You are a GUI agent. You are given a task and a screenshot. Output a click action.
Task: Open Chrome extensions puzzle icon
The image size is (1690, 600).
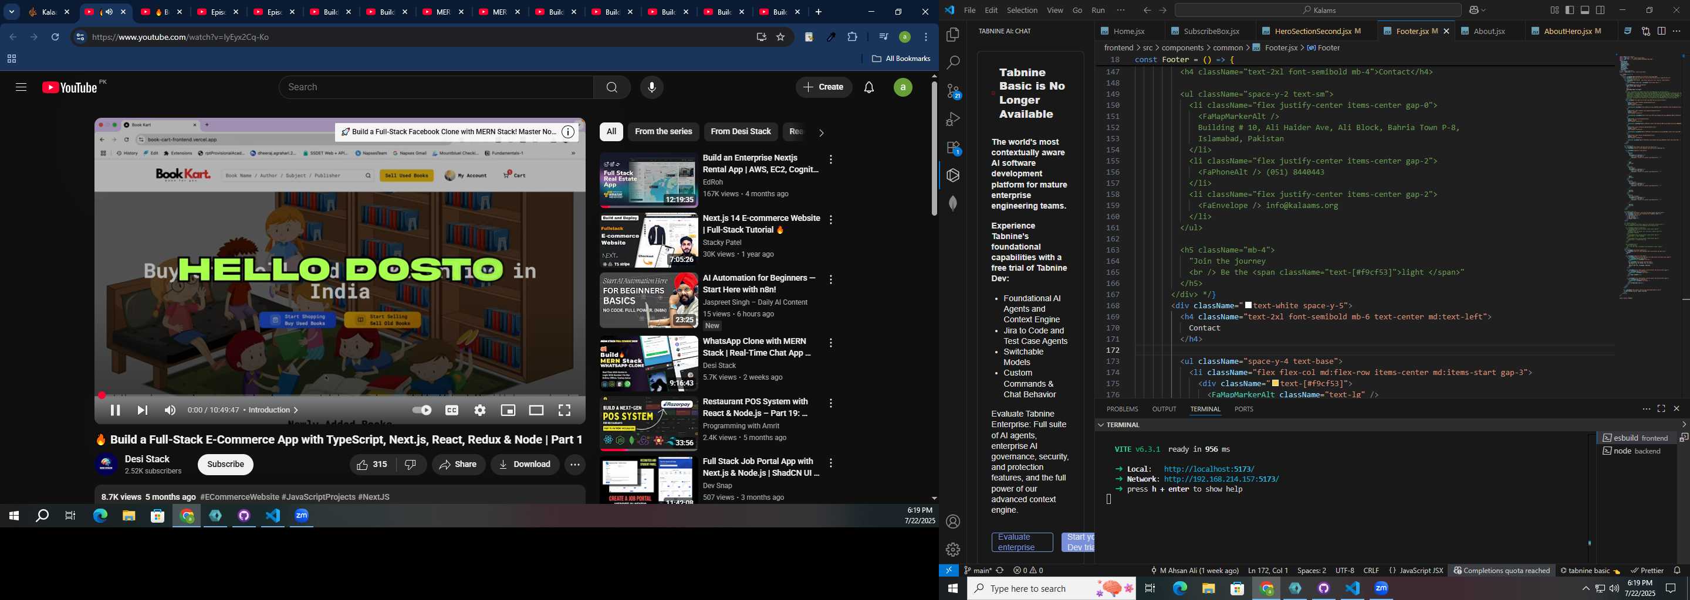coord(852,37)
